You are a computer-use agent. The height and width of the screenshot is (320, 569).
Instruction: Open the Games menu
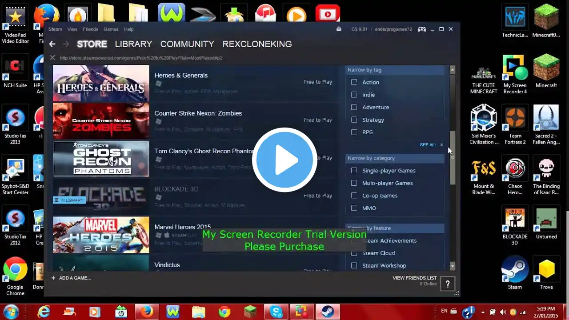111,29
